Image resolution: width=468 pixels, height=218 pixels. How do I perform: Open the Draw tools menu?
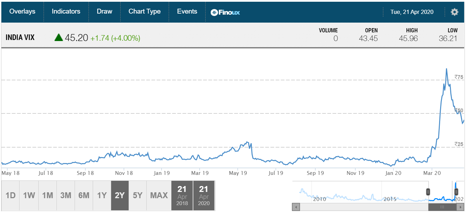click(x=105, y=11)
